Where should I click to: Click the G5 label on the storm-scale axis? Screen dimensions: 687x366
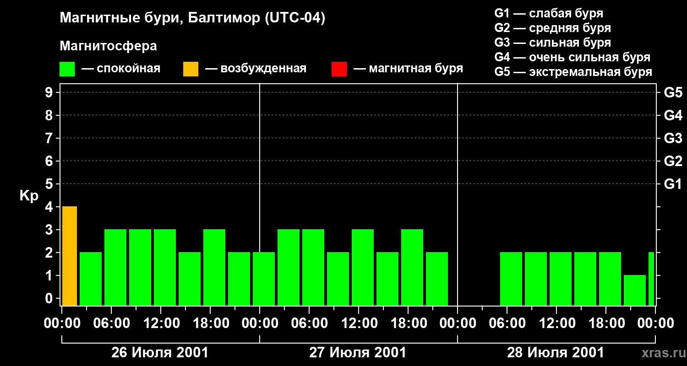(673, 92)
